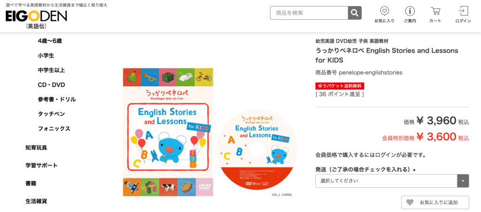Select the 小学生 category
Screen dimensions: 481x212
[x=46, y=55]
